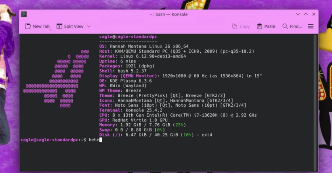Viewport: 332px width, 173px height.
Task: Open the hamburger menu
Action: (x=311, y=27)
